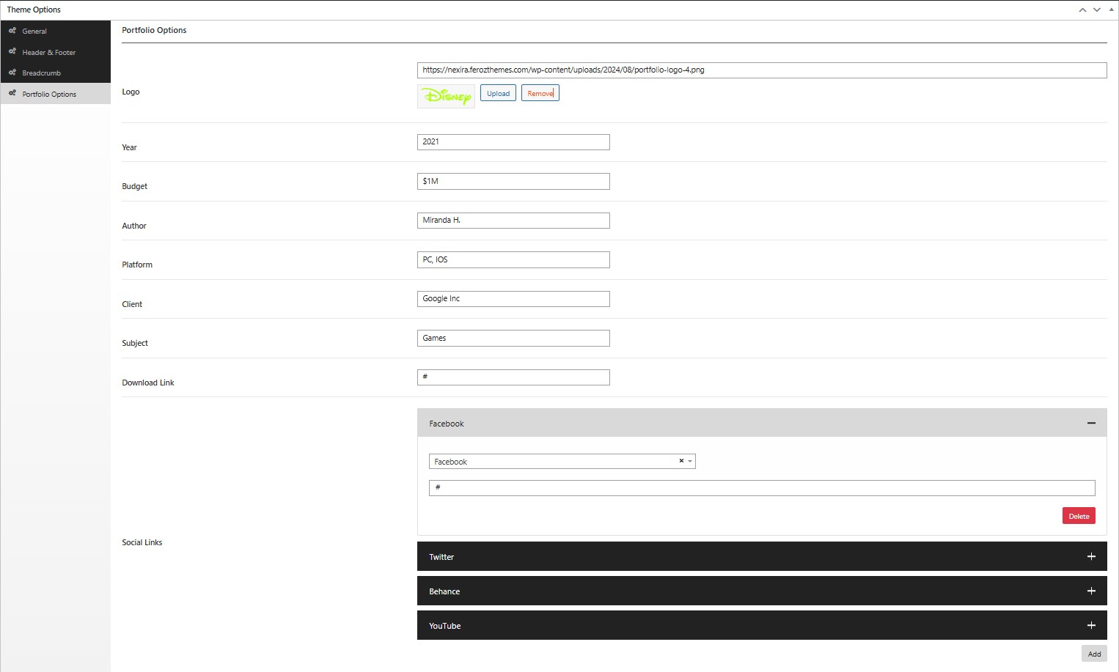Expand the YouTube social link with plus icon
The height and width of the screenshot is (672, 1119).
(1091, 626)
